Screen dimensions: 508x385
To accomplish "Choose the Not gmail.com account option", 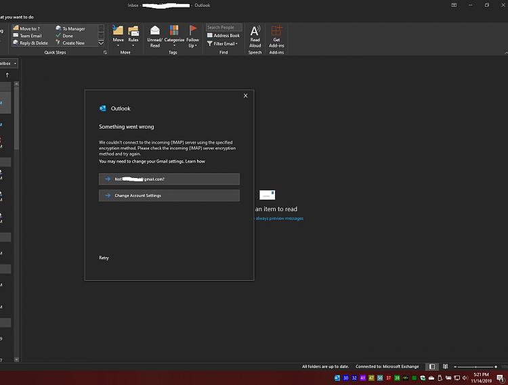I will [x=169, y=179].
